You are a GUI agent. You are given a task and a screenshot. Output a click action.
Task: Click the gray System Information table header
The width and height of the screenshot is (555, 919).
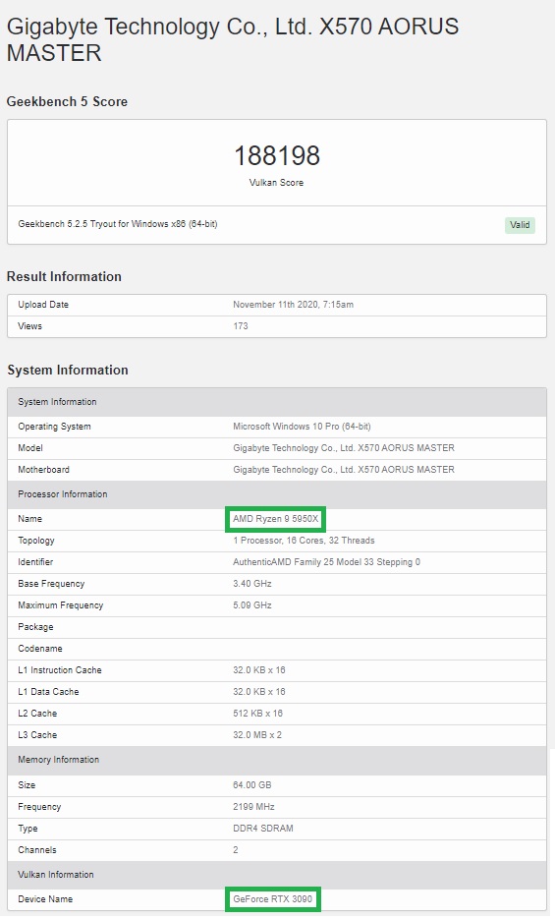tap(277, 402)
